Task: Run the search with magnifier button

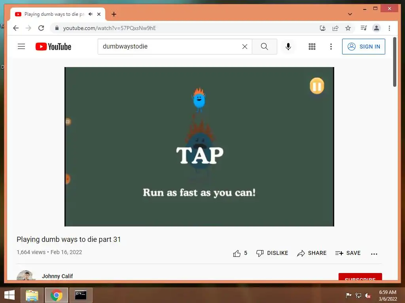Action: 265,47
